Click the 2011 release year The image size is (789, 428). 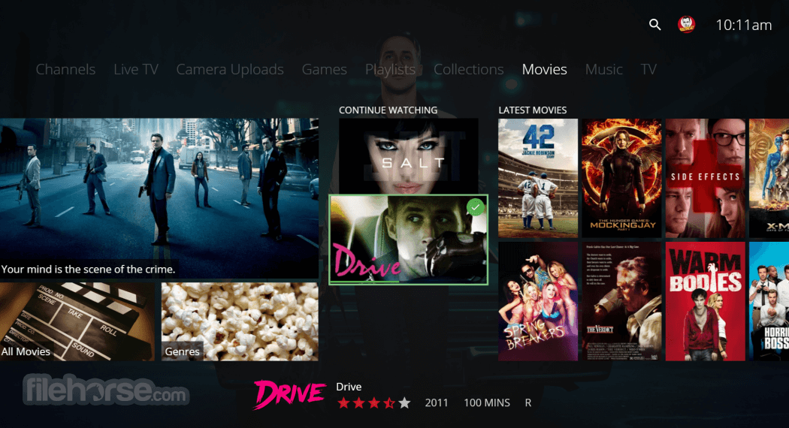(x=437, y=403)
